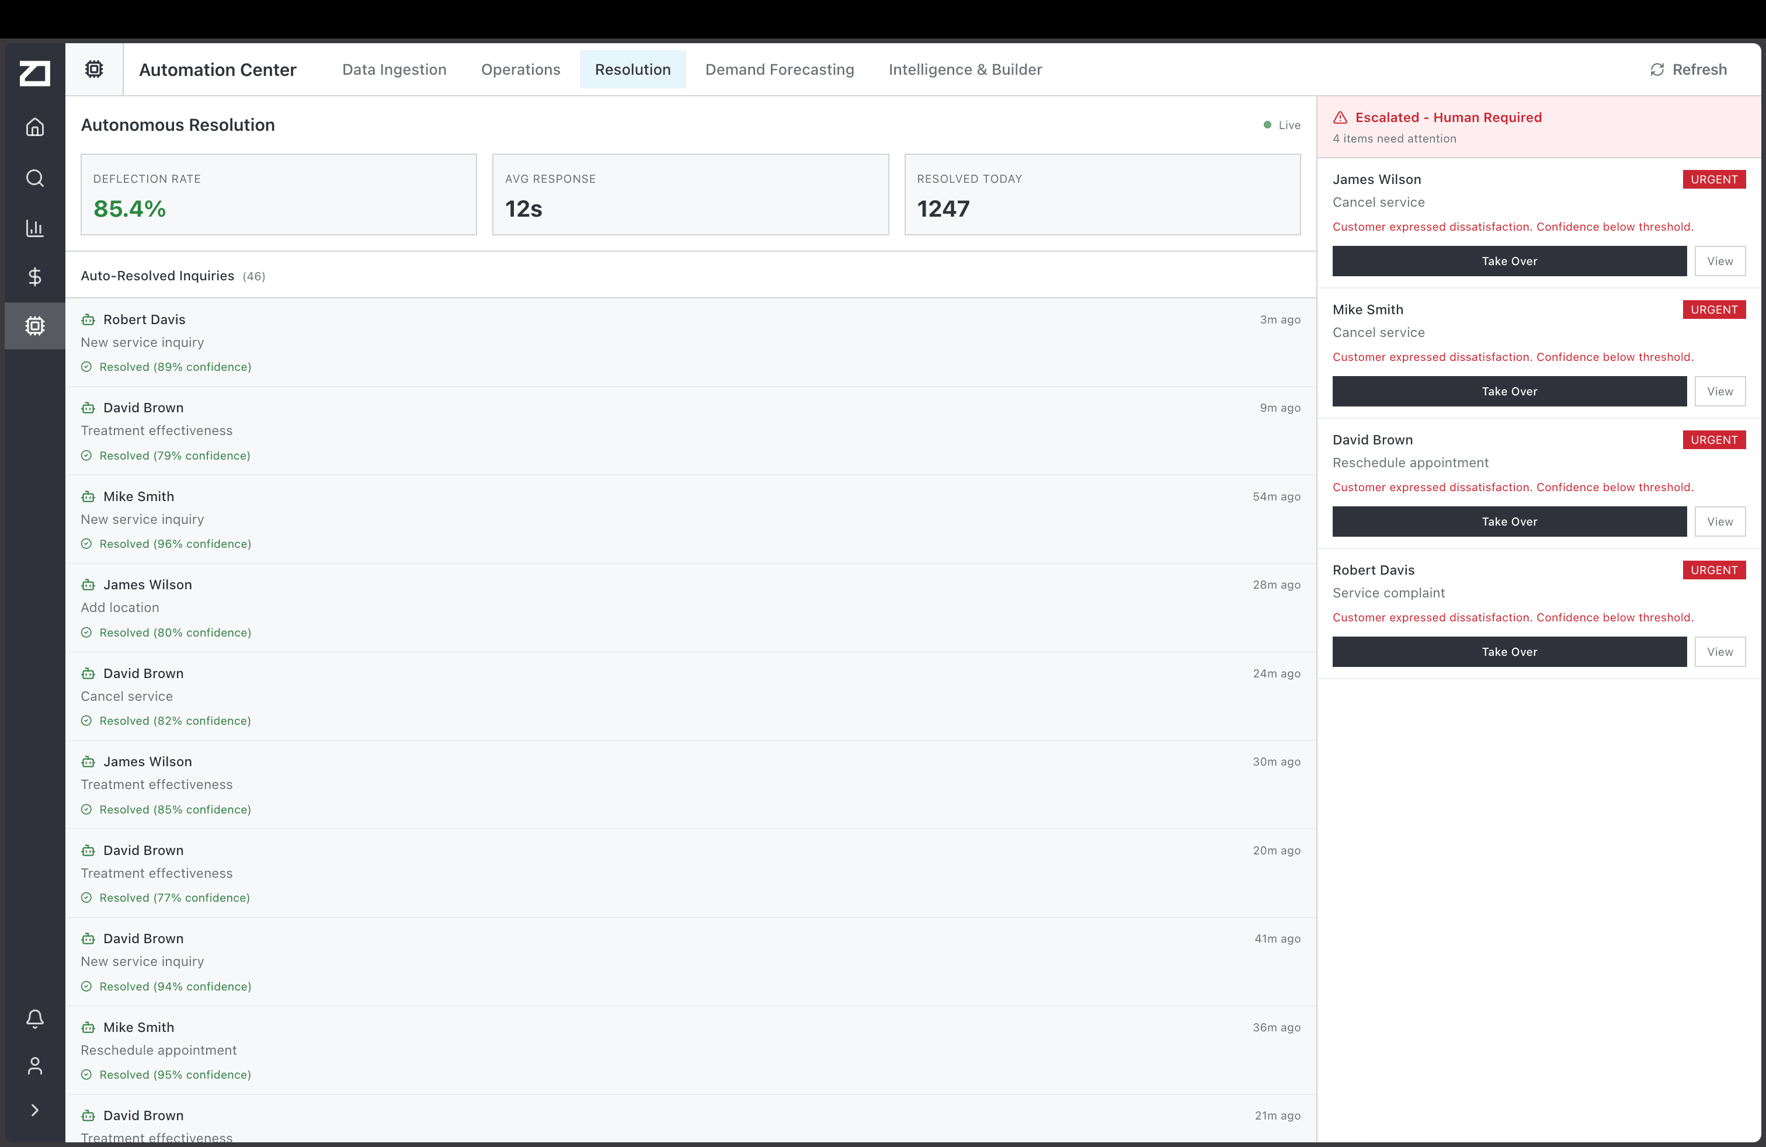The image size is (1766, 1147).
Task: Open the Analytics bar-chart icon in sidebar
Action: [34, 228]
